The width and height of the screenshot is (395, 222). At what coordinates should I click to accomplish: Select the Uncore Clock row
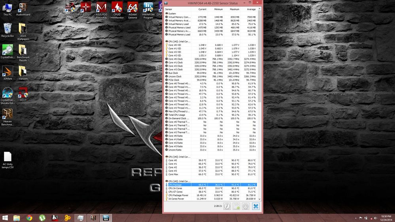click(211, 77)
